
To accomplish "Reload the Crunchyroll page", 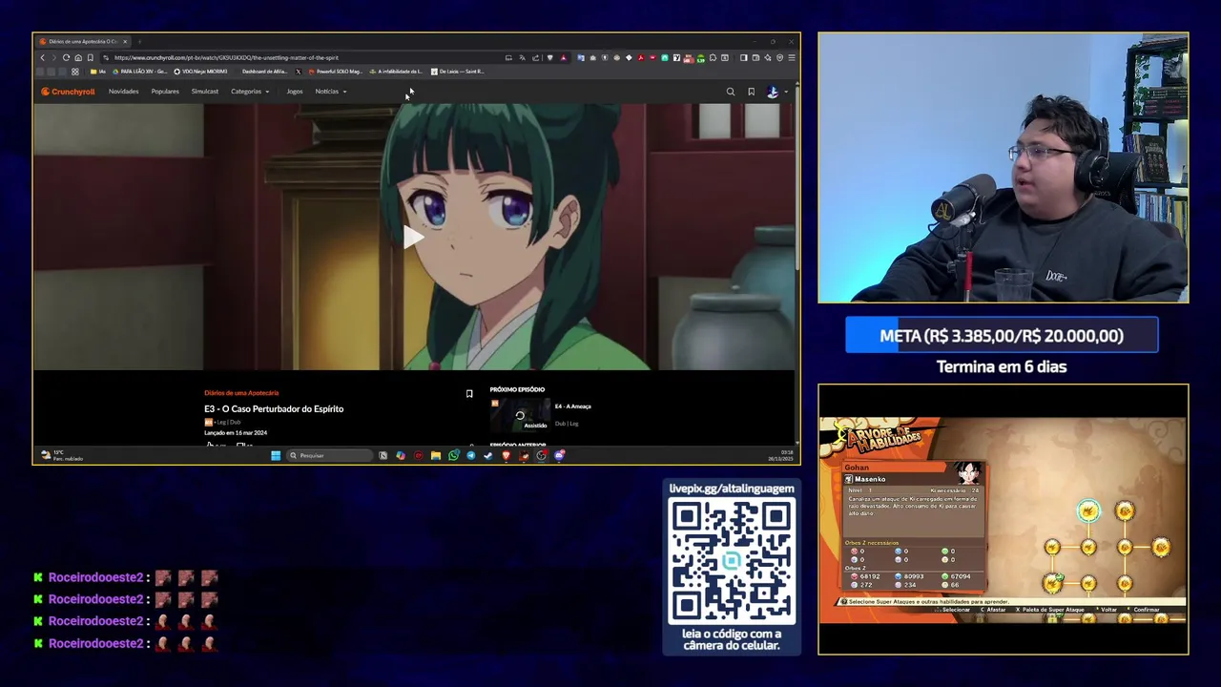I will click(66, 57).
